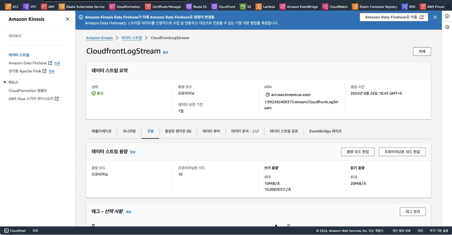Image resolution: width=452 pixels, height=235 pixels.
Task: Click the ARN text arn:aws:kinesis:us-east-
Action: pos(291,95)
